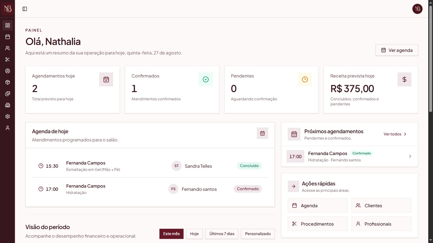The image size is (433, 243).
Task: Click calendar icon beside Próximos agendamentos
Action: point(294,134)
